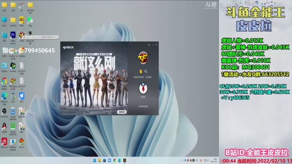Open File Explorer from the taskbar
292x164 pixels.
100,160
